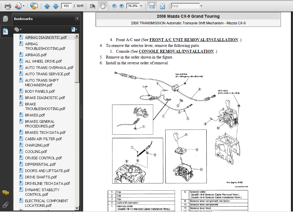Viewport: 293px width, 212px height.
Task: Select AUTO TRANS SHIFT MECHANISM.pdf bookmark
Action: click(42, 83)
